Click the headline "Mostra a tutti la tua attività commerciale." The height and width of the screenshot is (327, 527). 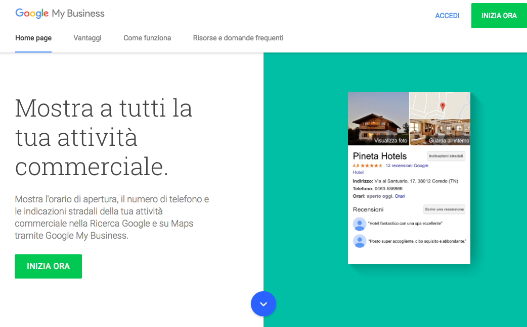coord(104,137)
